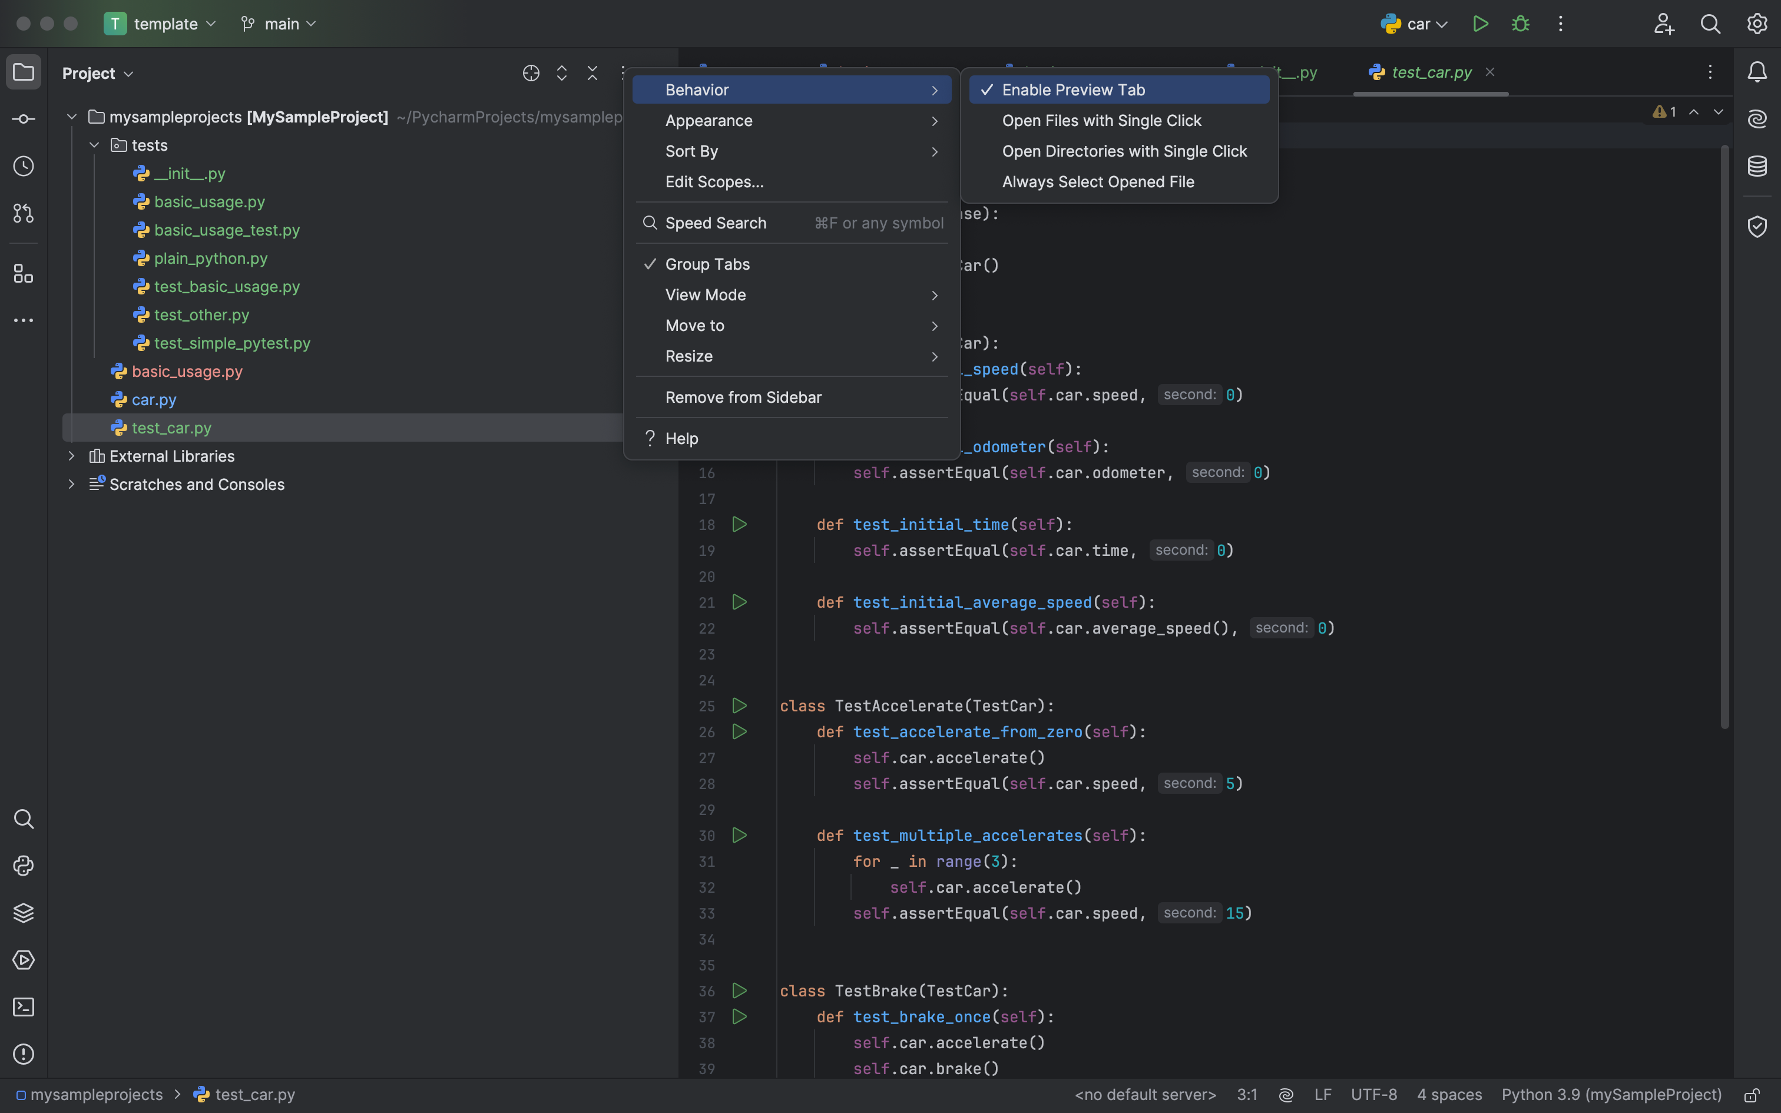This screenshot has height=1113, width=1781.
Task: Open the Problems tool window icon
Action: pos(24,1054)
